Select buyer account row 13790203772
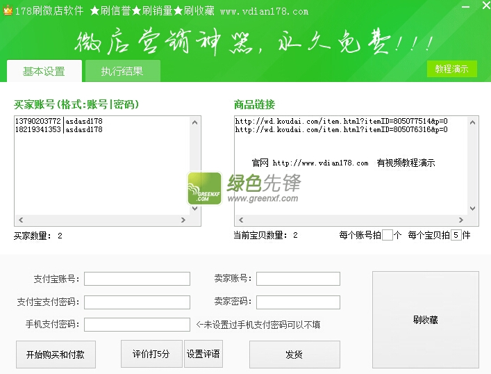The height and width of the screenshot is (374, 491). click(59, 121)
